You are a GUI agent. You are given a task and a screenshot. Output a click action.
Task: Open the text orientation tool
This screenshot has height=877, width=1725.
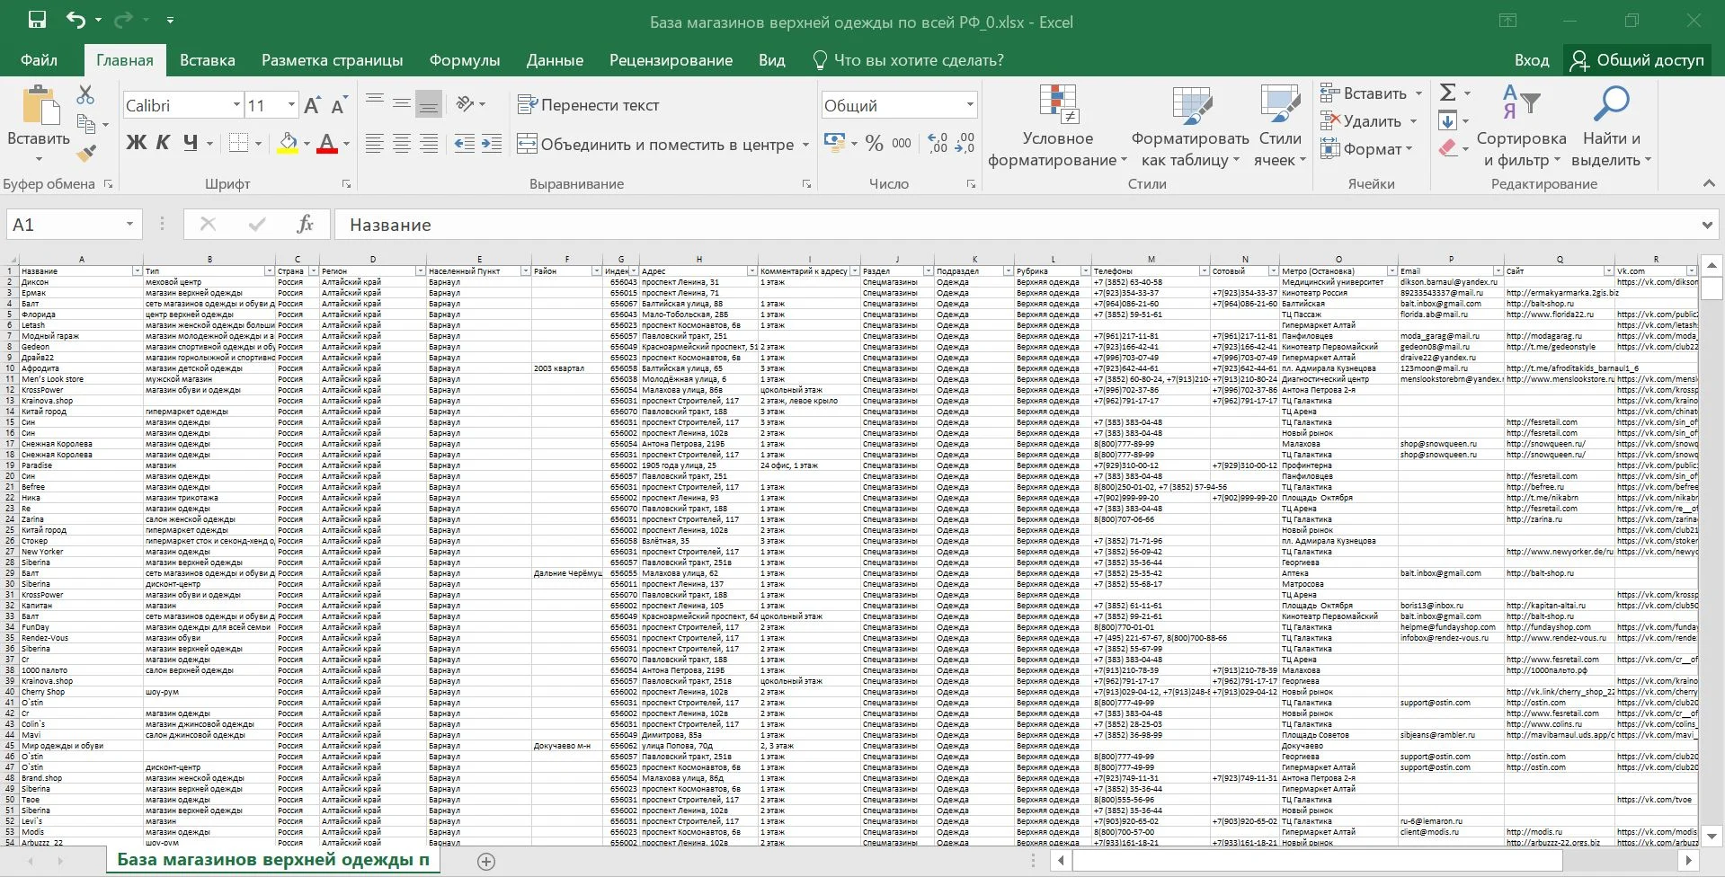[x=466, y=104]
